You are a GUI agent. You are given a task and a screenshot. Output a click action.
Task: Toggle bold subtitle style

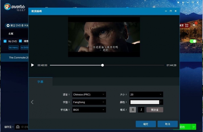coord(133,110)
